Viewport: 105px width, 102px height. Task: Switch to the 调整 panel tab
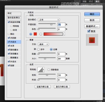click(84, 2)
